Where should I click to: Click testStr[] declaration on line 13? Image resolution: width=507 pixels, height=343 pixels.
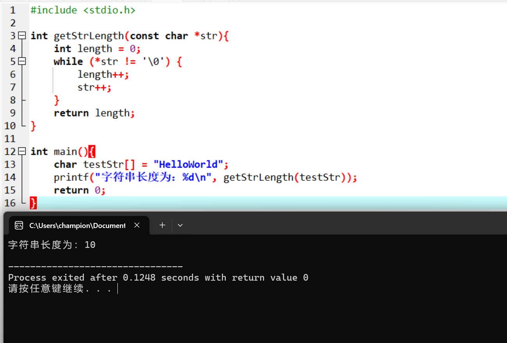(109, 164)
